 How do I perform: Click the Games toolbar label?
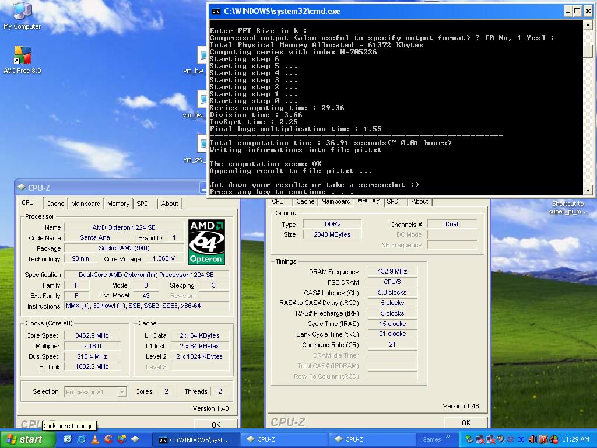point(431,440)
